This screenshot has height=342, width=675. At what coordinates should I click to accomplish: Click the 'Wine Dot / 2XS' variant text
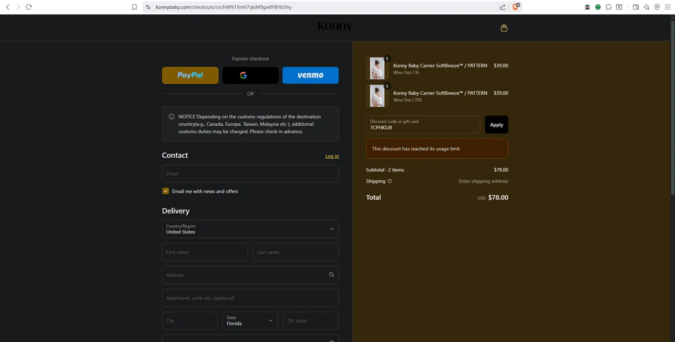[408, 100]
